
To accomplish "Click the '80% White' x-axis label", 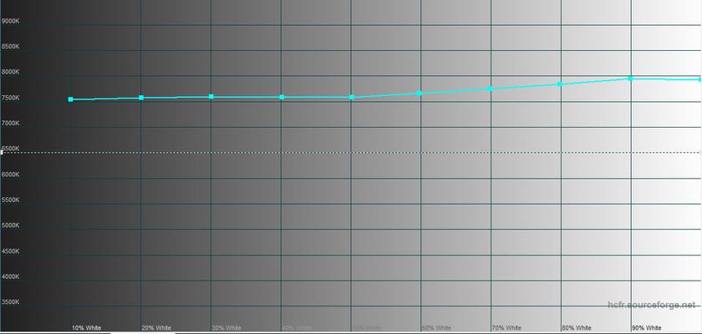I will tap(577, 328).
